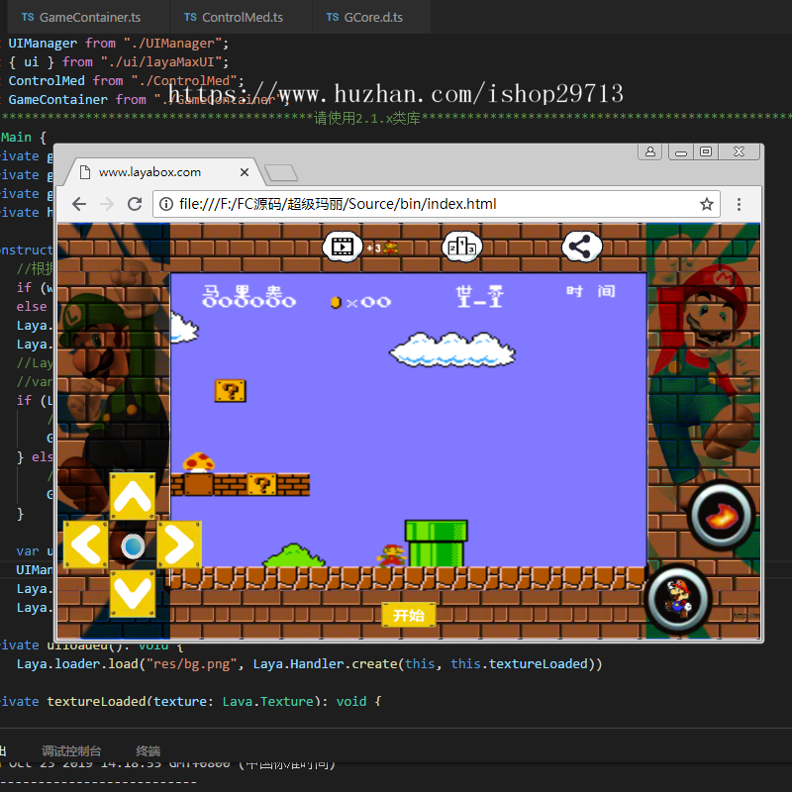Open the Chrome three-dot menu

(x=739, y=205)
